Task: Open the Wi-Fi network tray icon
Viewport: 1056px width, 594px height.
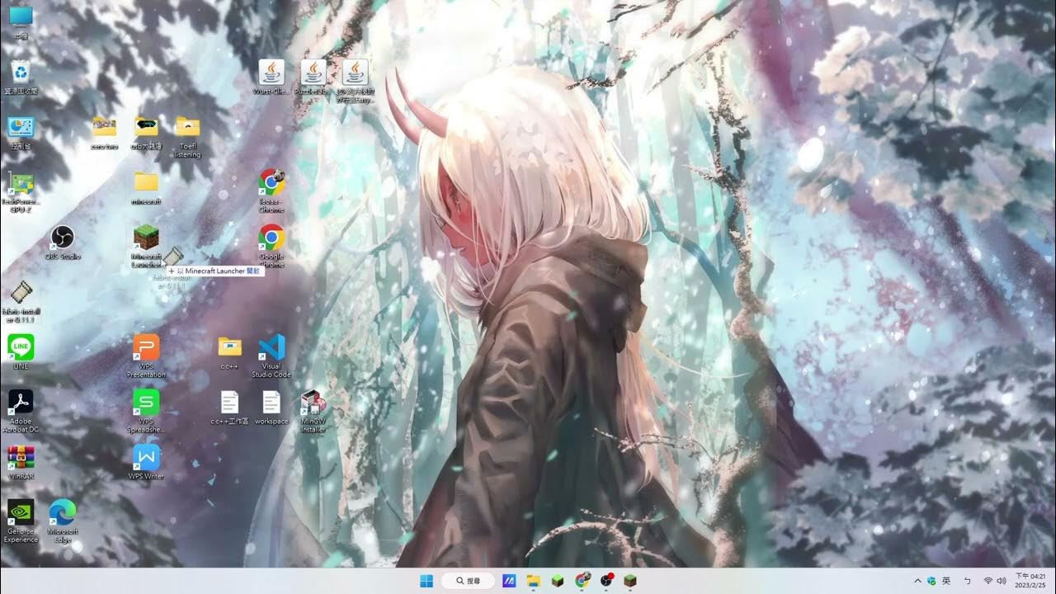Action: [988, 581]
